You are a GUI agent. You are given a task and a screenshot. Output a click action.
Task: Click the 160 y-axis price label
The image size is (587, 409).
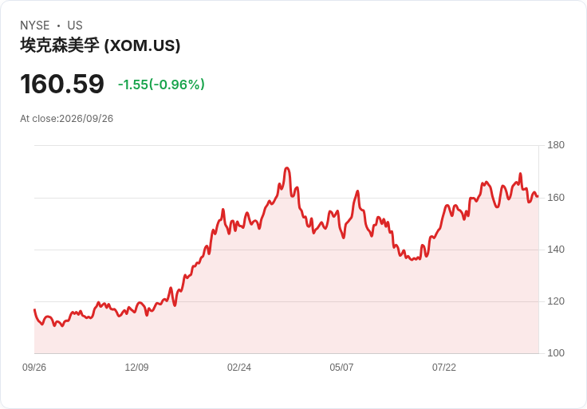[x=556, y=197]
